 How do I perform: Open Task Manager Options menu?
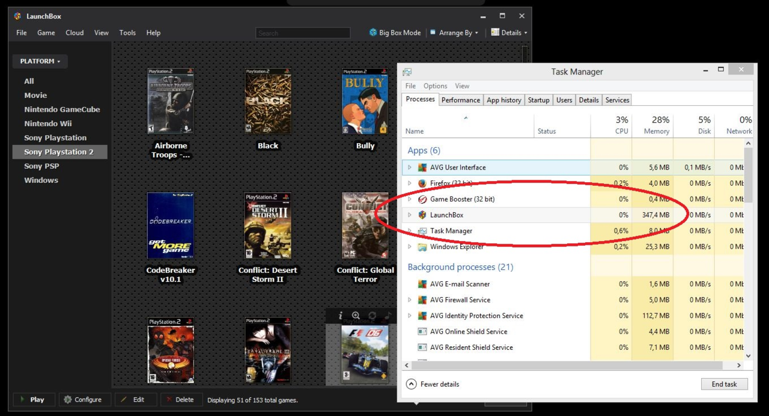click(x=435, y=86)
